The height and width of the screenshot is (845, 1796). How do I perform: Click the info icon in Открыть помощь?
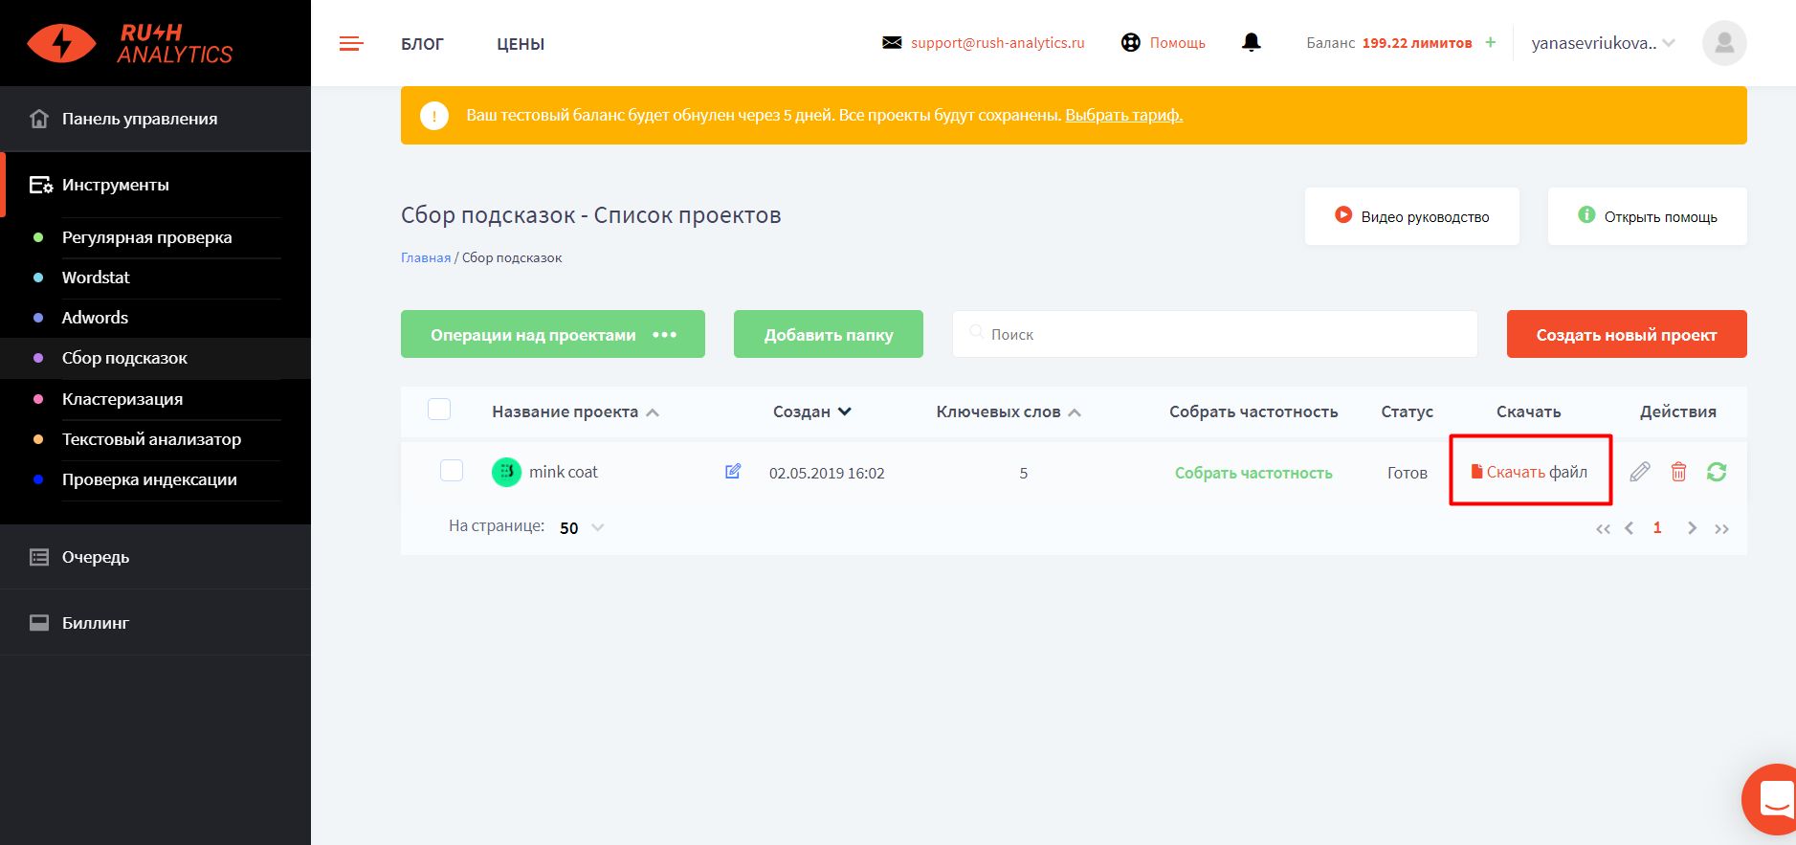1586,215
